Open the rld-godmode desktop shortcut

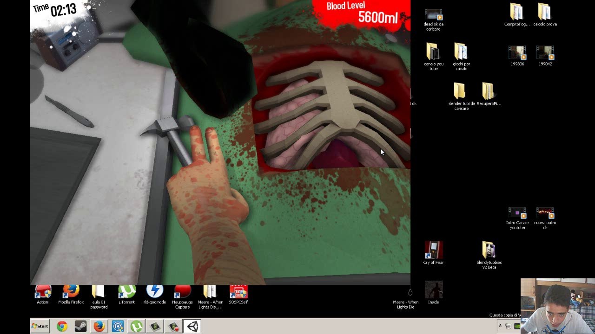click(155, 295)
